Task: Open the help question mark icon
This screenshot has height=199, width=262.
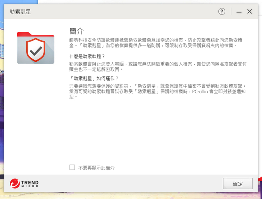Action: 222,12
